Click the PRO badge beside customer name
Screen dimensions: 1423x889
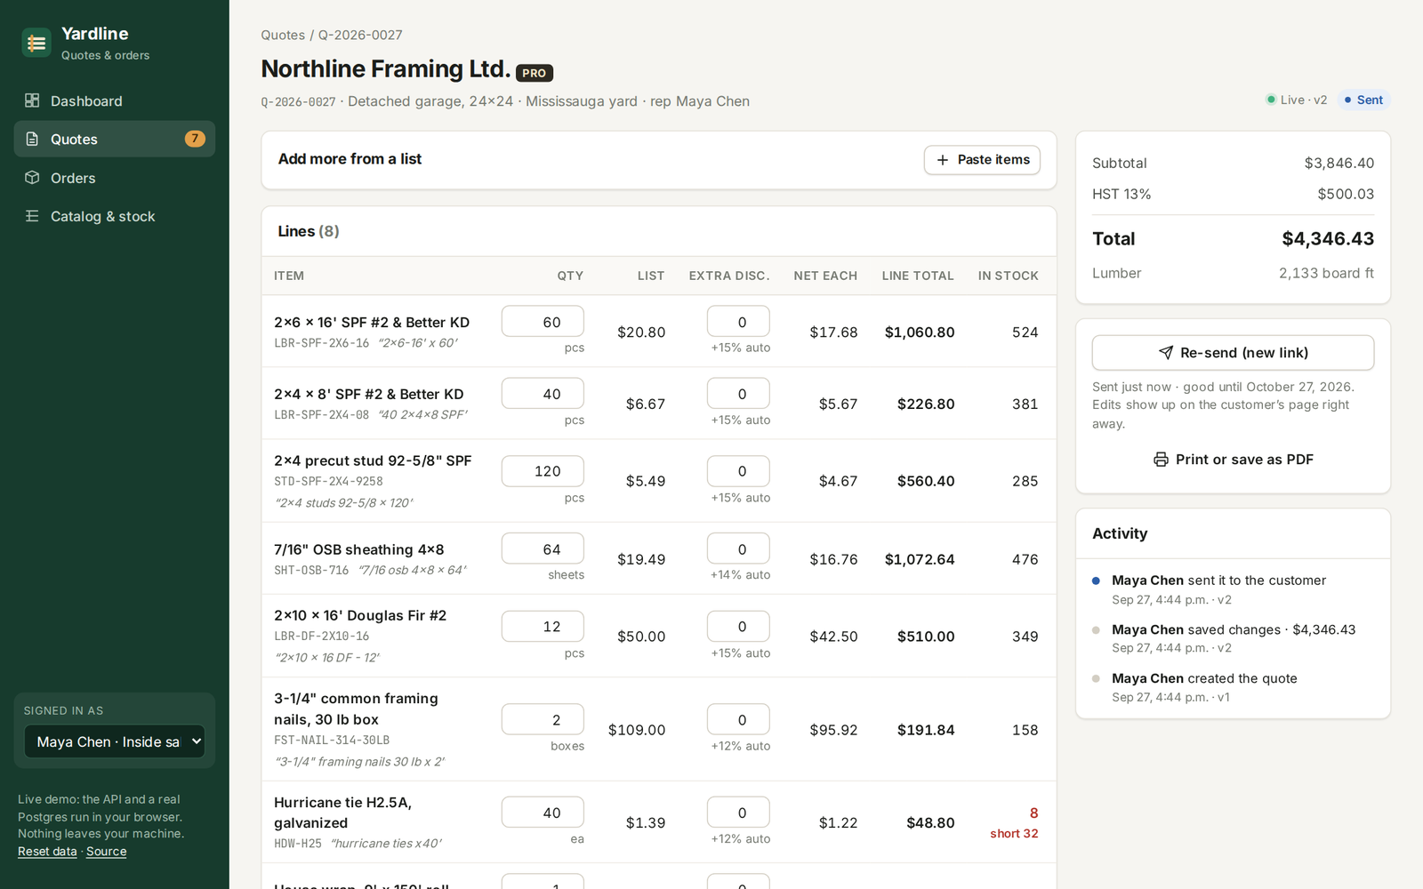[x=535, y=73]
